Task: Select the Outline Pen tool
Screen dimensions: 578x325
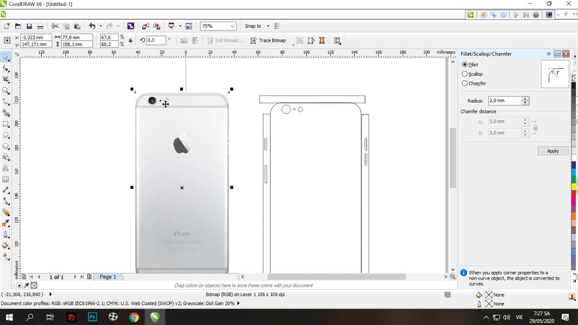Action: point(6,234)
